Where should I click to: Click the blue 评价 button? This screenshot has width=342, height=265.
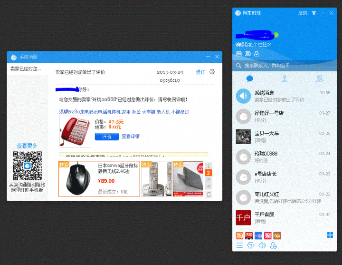[107, 137]
